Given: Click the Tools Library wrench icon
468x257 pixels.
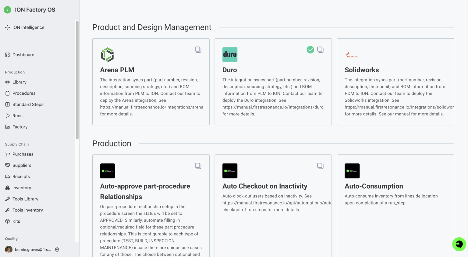Looking at the screenshot, I should [x=7, y=199].
